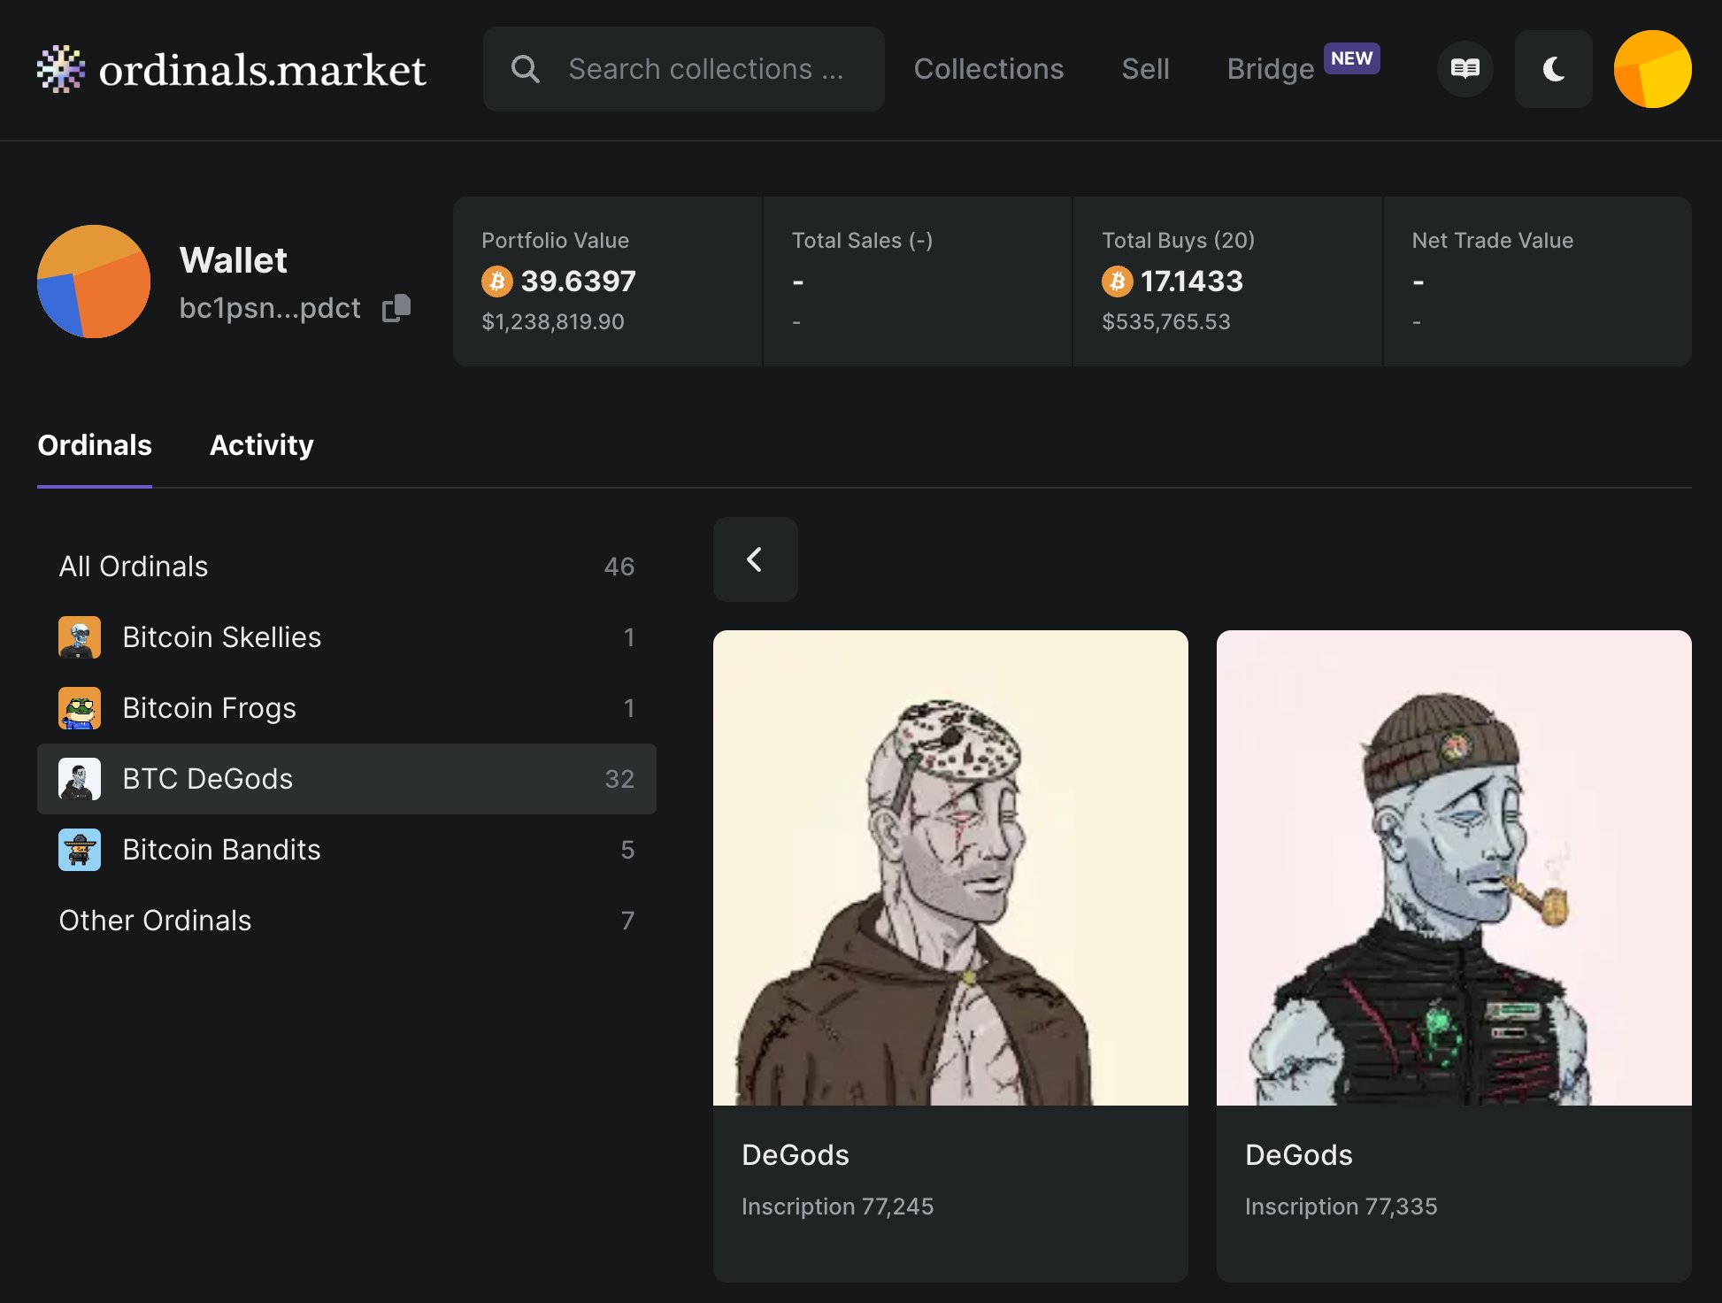The height and width of the screenshot is (1303, 1722).
Task: Click the search magnifier icon
Action: pos(525,69)
